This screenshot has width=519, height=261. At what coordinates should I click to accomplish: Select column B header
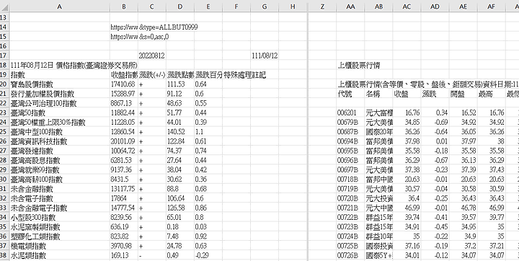tap(124, 6)
